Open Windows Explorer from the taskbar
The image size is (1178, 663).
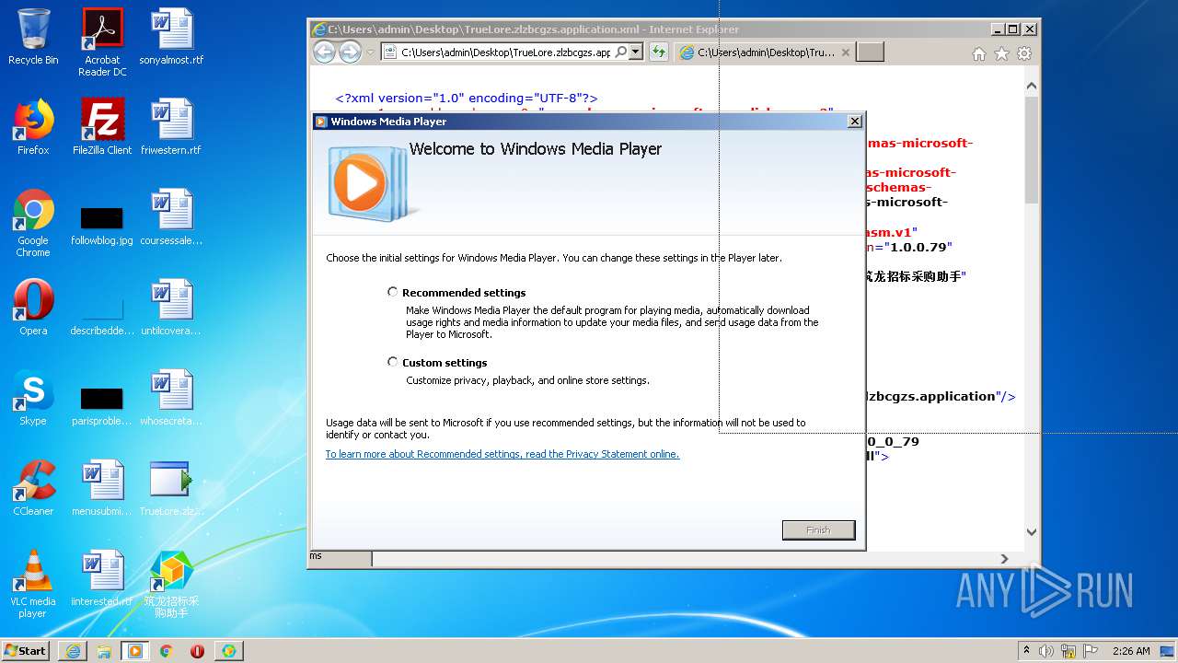tap(104, 651)
